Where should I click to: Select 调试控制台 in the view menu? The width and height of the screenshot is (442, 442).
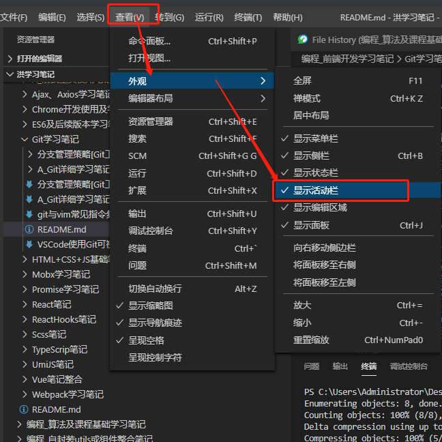192,231
